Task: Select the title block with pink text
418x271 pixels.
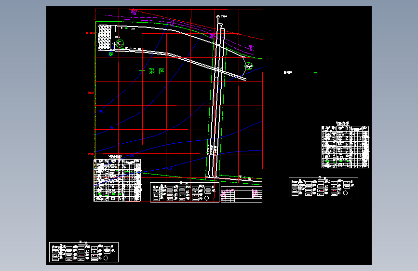Action: pyautogui.click(x=242, y=194)
